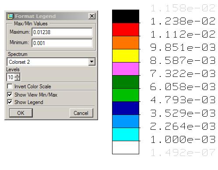218x170 pixels.
Task: Click the orange legend color band
Action: (x=126, y=43)
